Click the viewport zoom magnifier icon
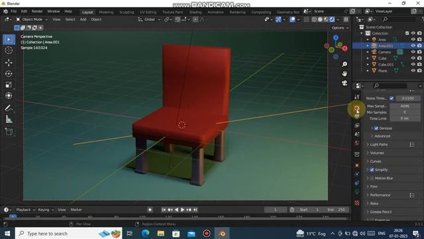424x239 pixels. click(344, 64)
